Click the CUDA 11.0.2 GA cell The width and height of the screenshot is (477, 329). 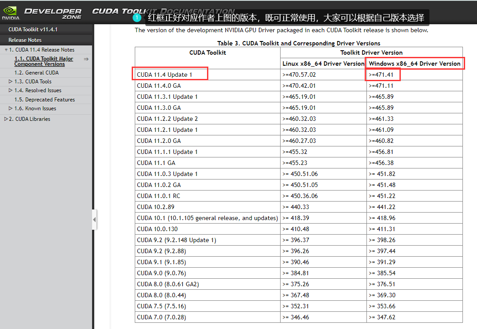207,185
